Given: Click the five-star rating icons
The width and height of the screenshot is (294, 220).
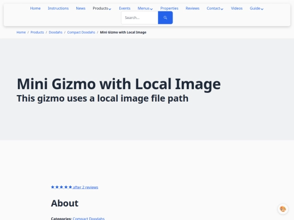Looking at the screenshot, I should point(62,187).
